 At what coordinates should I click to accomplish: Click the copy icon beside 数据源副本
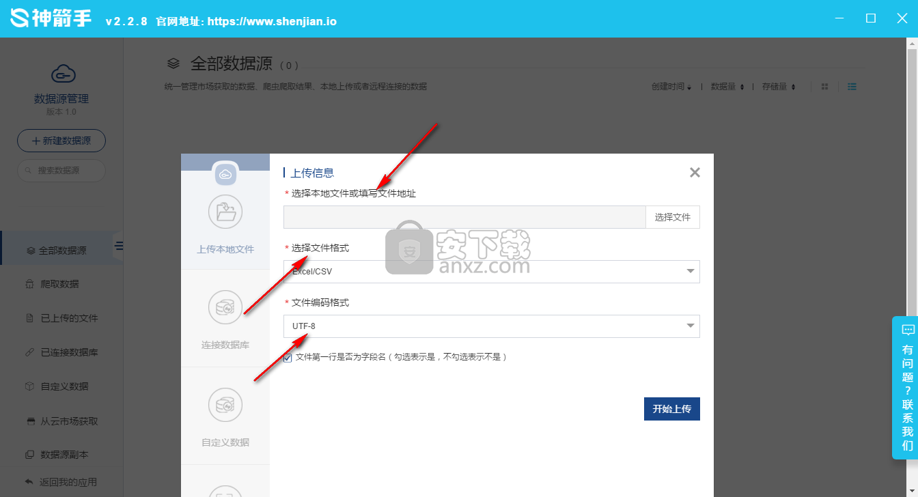point(29,455)
